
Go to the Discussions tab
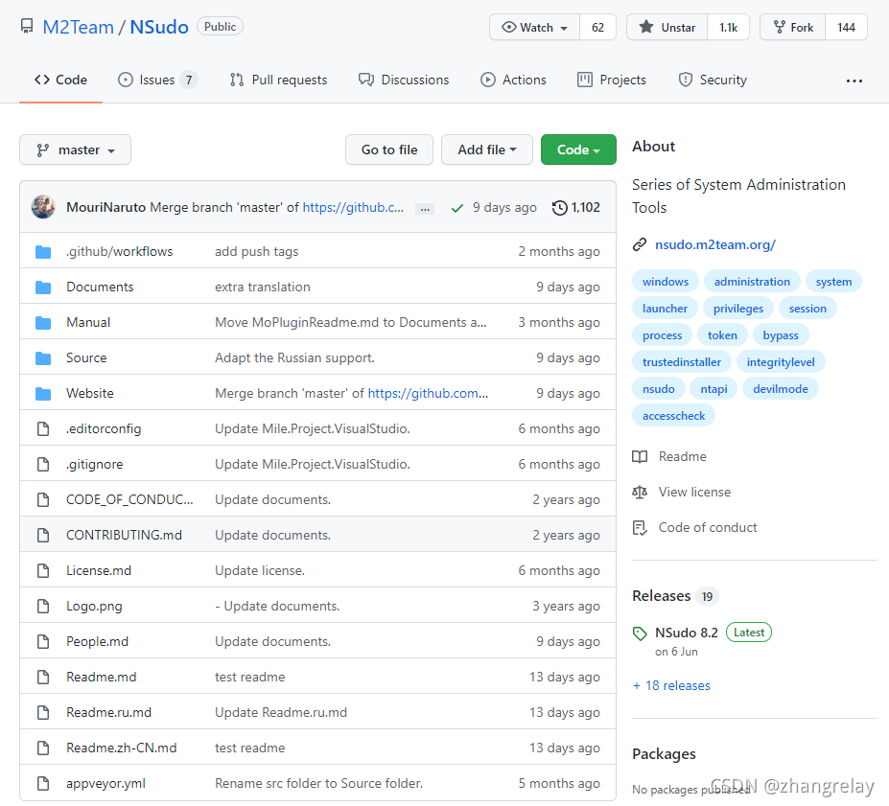point(404,80)
